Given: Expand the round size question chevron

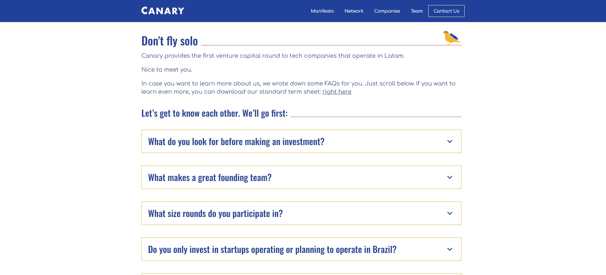Looking at the screenshot, I should 450,214.
